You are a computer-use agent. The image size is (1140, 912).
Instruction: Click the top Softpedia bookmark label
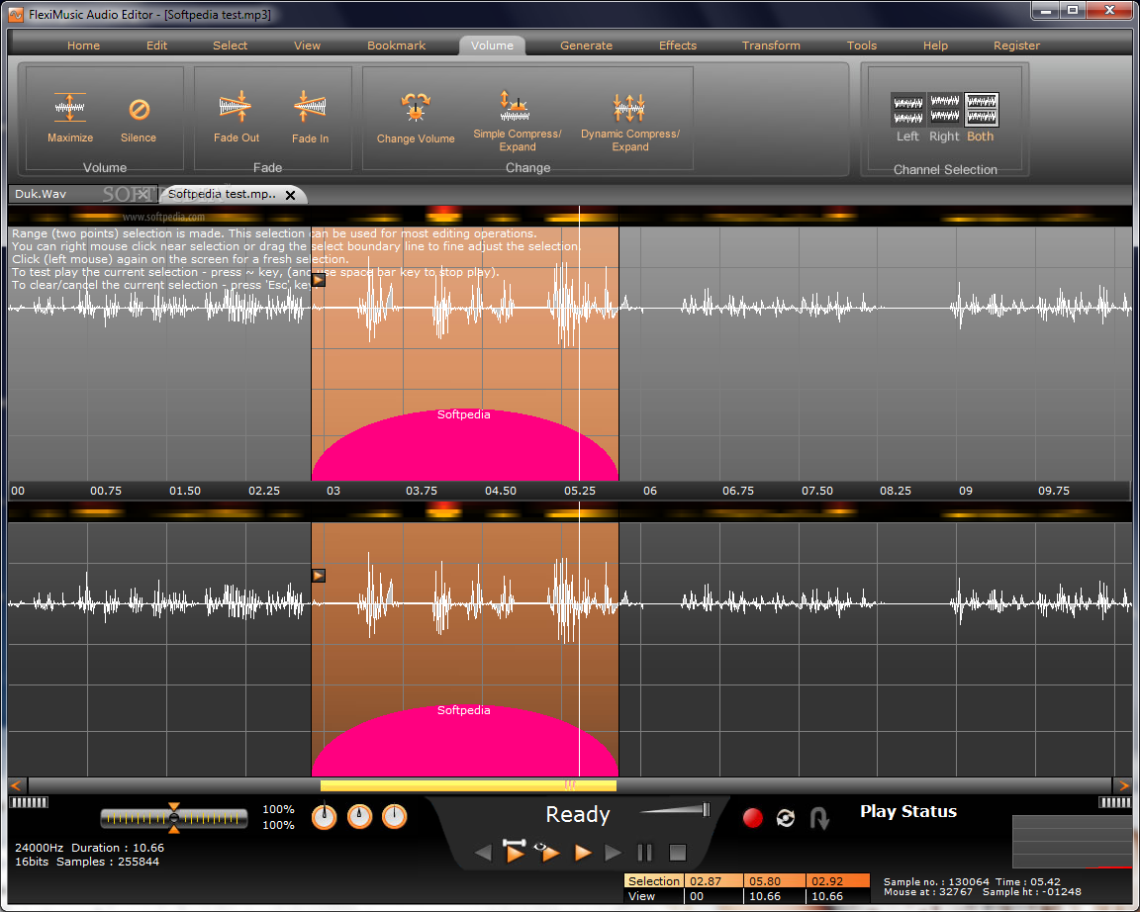point(464,414)
